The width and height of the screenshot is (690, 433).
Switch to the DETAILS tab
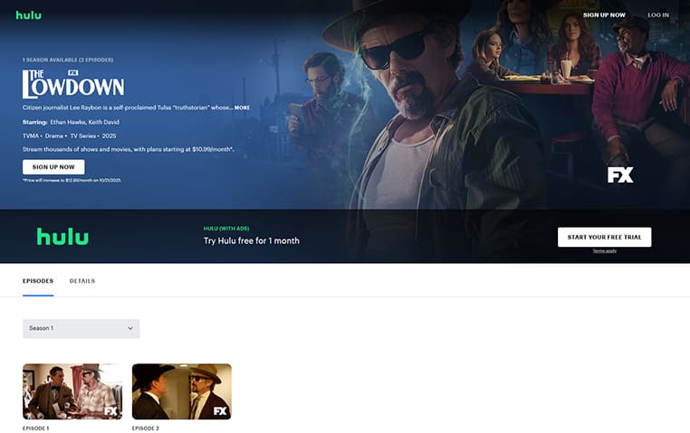point(82,281)
